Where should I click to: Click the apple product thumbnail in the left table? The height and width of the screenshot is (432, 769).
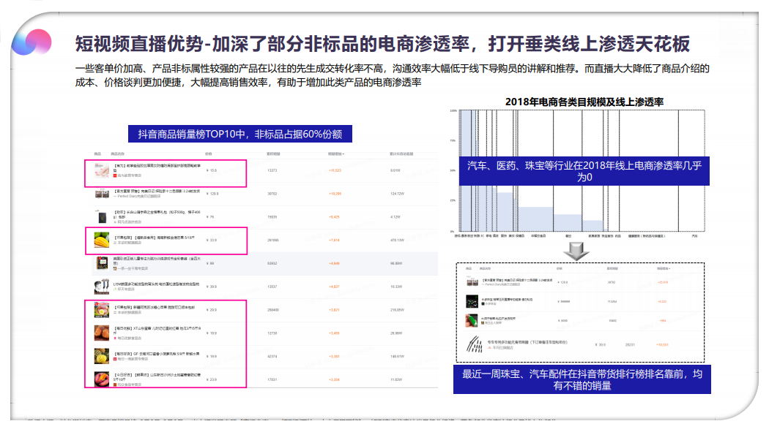[100, 310]
